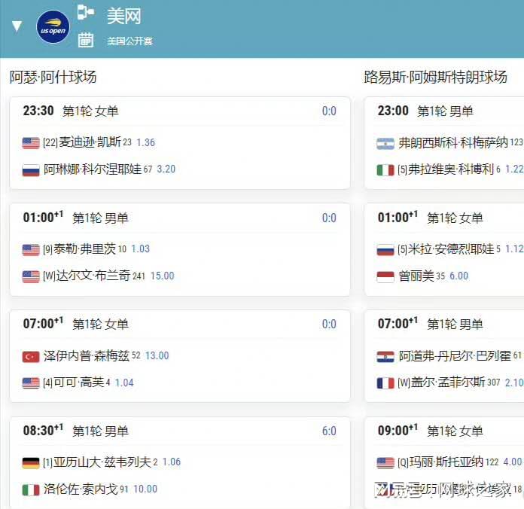
Task: Click odds 15.00 for 达尔文·布兰奇
Action: click(x=162, y=276)
